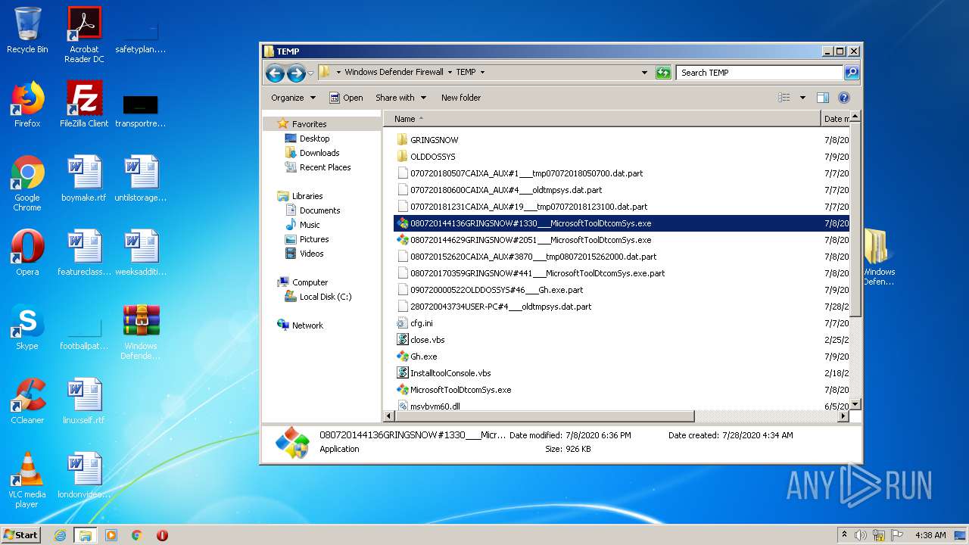Open Internet Explorer from taskbar
The image size is (969, 545).
[x=60, y=535]
